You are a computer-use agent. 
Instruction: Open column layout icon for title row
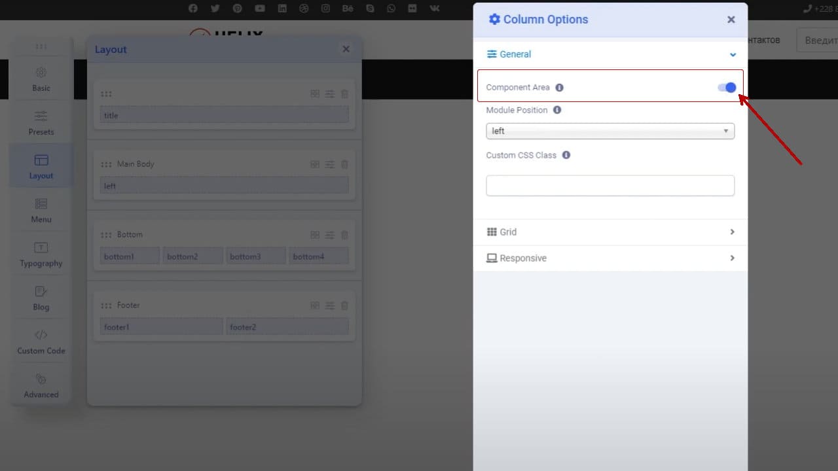pos(315,94)
